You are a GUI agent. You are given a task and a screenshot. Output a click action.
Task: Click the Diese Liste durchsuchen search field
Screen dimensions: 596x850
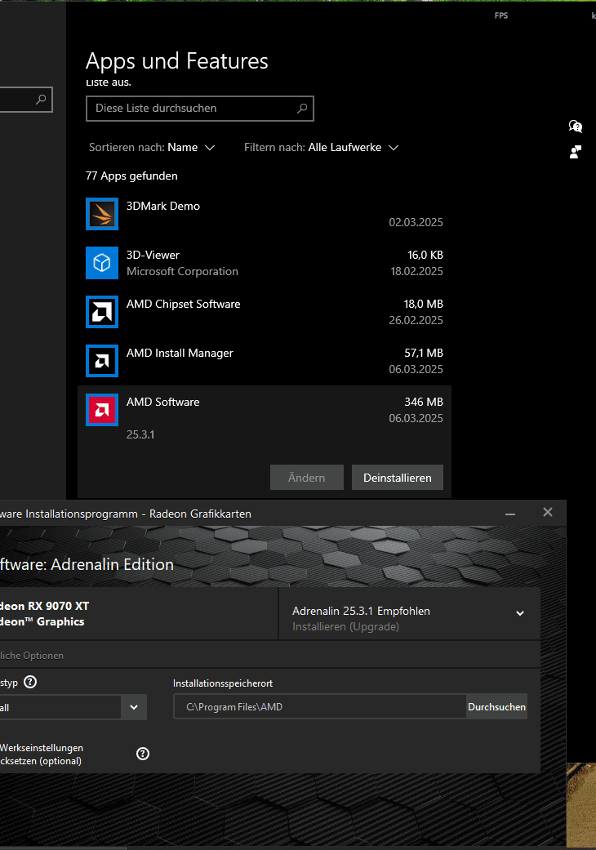[x=200, y=109]
